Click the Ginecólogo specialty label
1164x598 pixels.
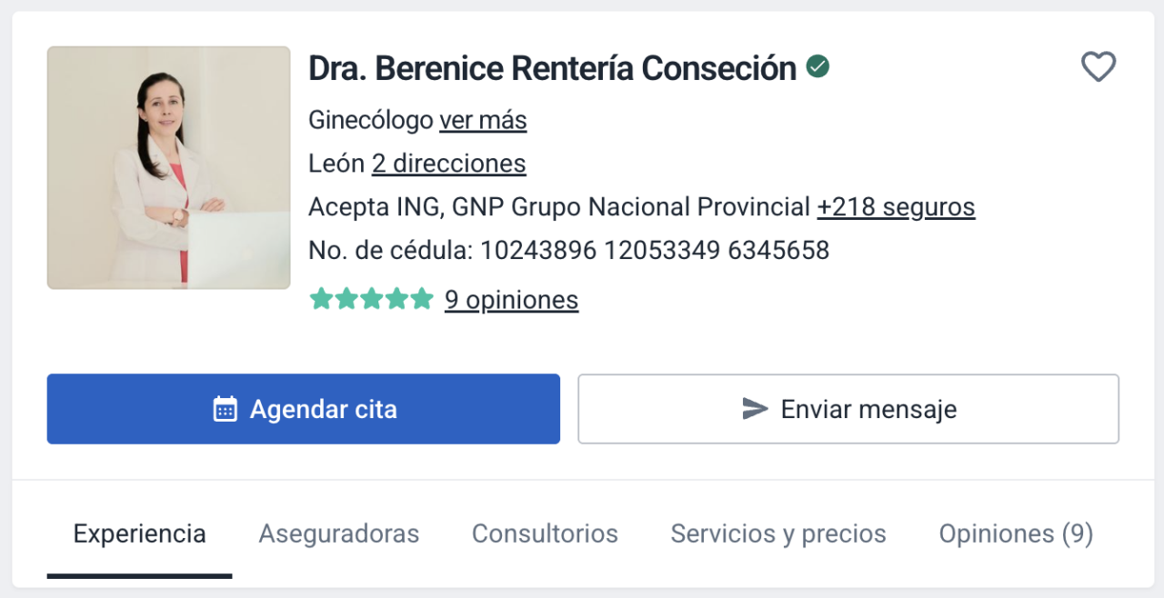click(370, 120)
